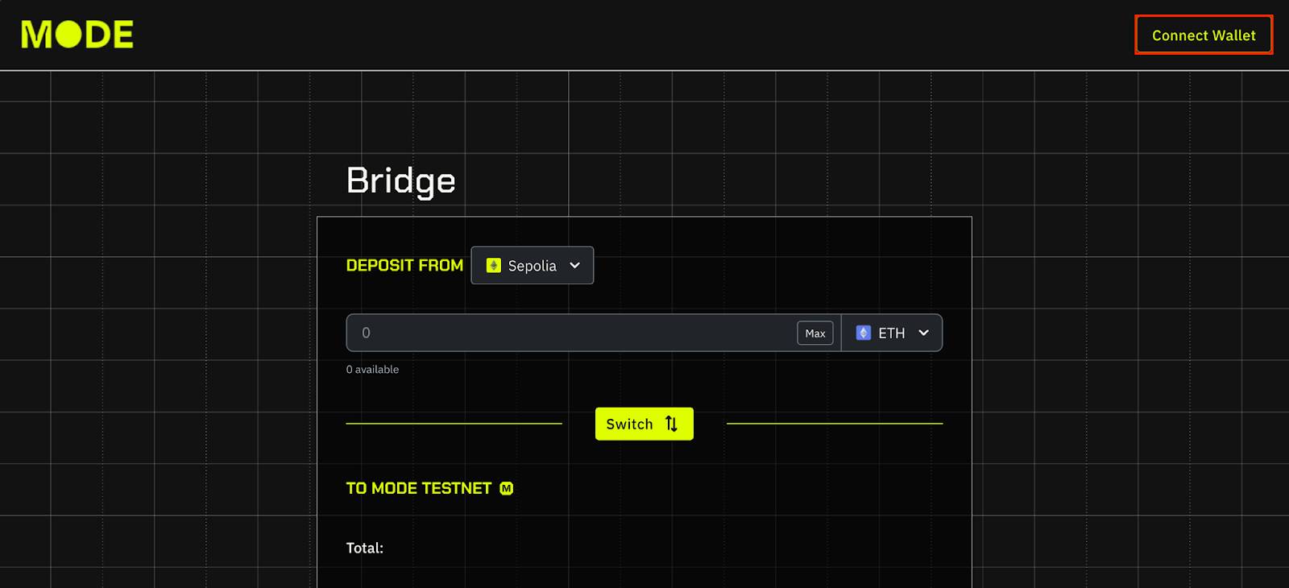Click the DEPOSIT FROM label
This screenshot has height=588, width=1289.
pyautogui.click(x=404, y=265)
